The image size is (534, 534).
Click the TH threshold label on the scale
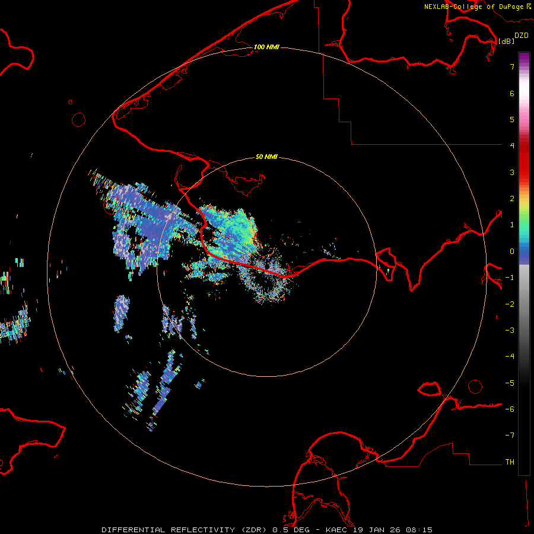click(510, 462)
